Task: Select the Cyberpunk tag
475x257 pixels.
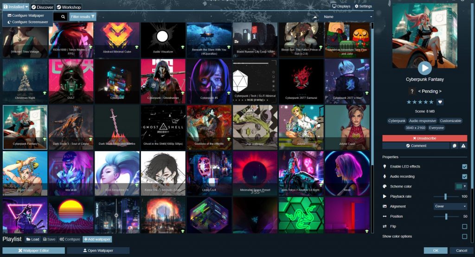Action: (x=397, y=121)
